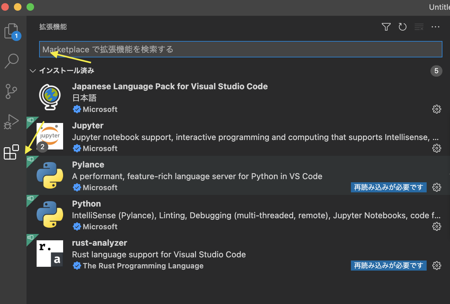Open manage gear for Python extension

[437, 226]
